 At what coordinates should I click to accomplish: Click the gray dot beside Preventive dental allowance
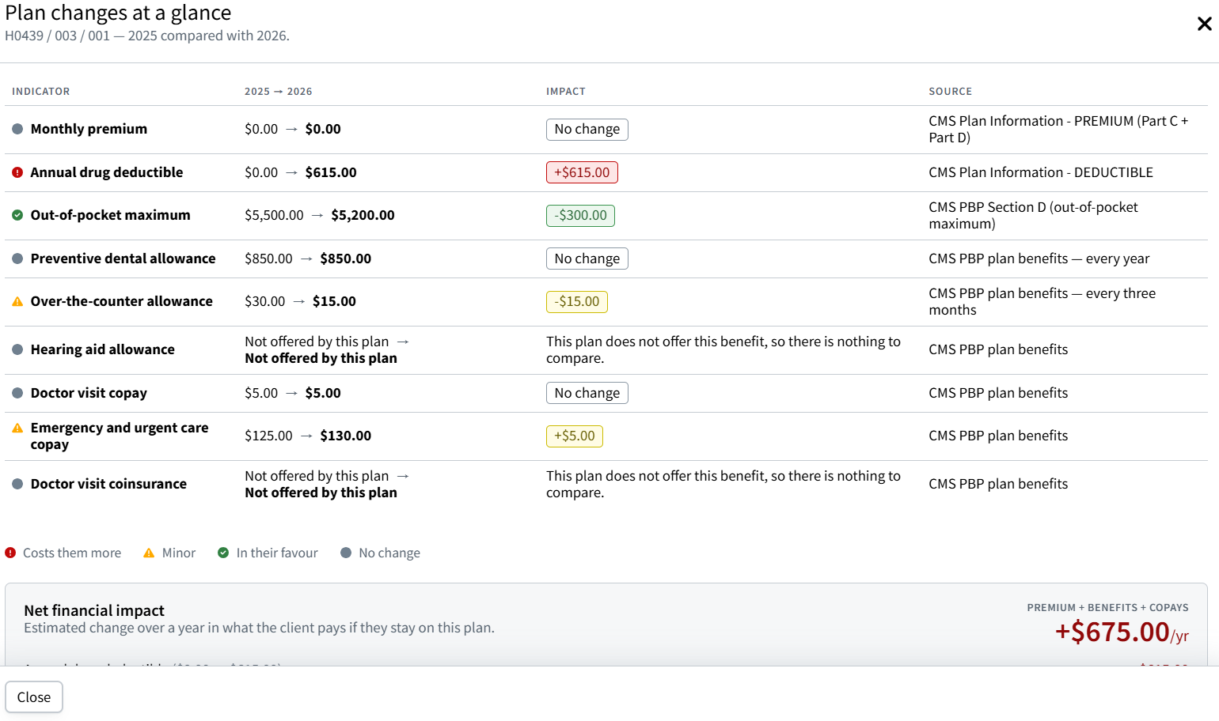pyautogui.click(x=17, y=259)
